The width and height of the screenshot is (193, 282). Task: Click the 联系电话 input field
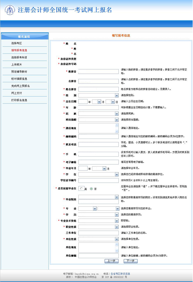point(98,144)
